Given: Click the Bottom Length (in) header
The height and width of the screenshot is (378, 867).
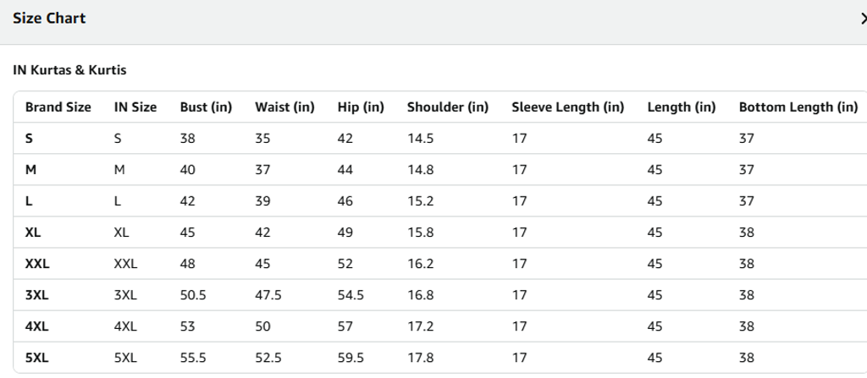Looking at the screenshot, I should click(x=798, y=107).
